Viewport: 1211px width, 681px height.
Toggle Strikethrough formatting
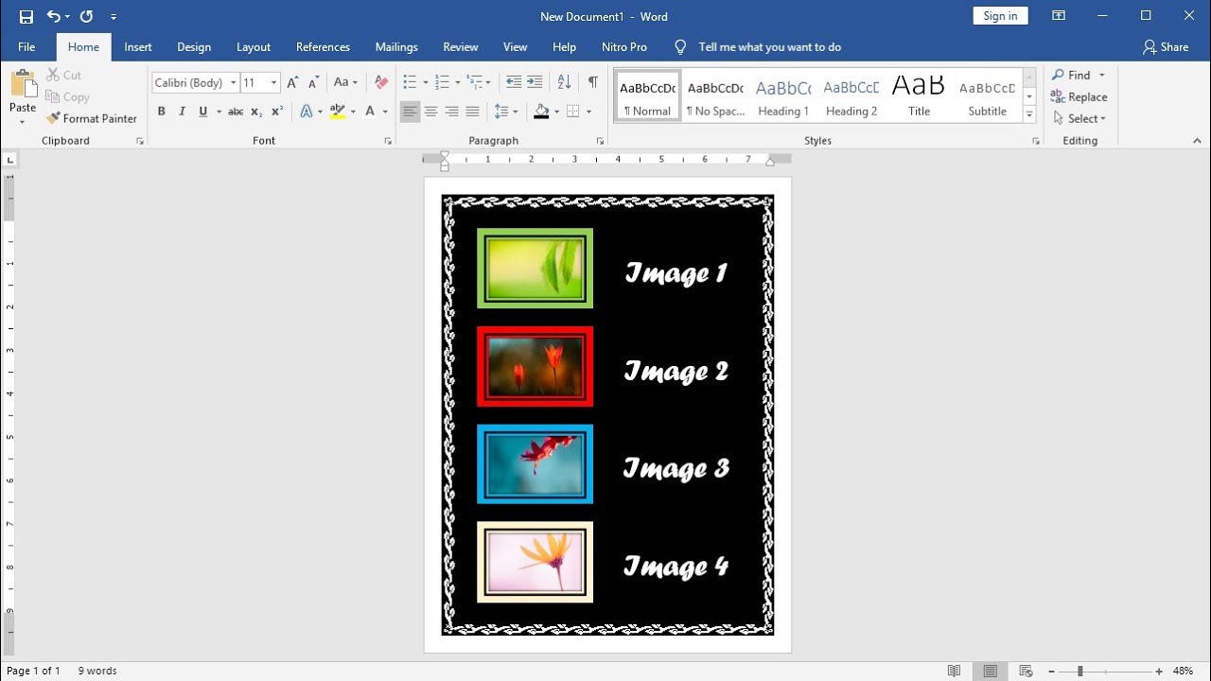[236, 112]
